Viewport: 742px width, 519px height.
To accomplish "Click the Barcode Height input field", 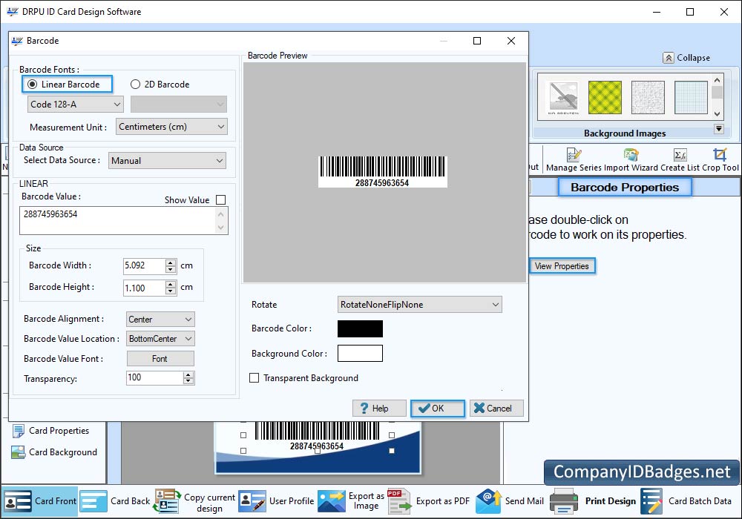I will pyautogui.click(x=145, y=288).
